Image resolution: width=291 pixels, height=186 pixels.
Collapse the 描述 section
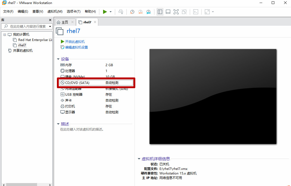58,124
